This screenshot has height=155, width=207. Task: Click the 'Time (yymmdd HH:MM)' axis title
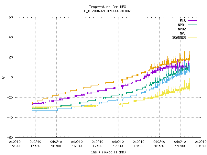(107, 152)
